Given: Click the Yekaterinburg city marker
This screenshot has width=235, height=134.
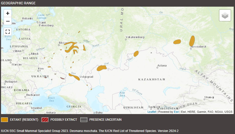Looking at the screenshot, I should click(x=126, y=40).
